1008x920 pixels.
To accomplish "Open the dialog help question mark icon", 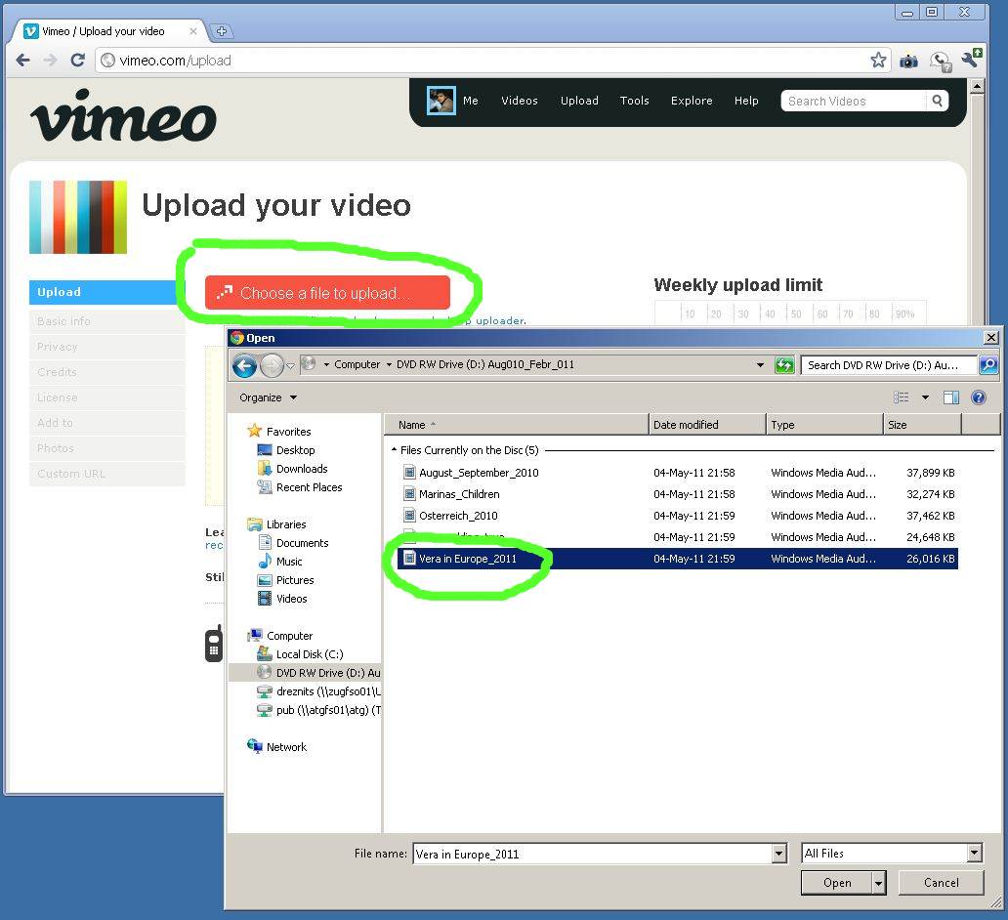I will 979,397.
